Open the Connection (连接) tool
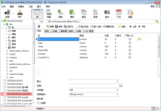This screenshot has height=111, width=161. point(7,14)
